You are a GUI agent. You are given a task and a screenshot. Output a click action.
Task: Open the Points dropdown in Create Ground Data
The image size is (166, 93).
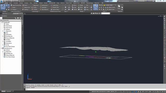[13, 7]
